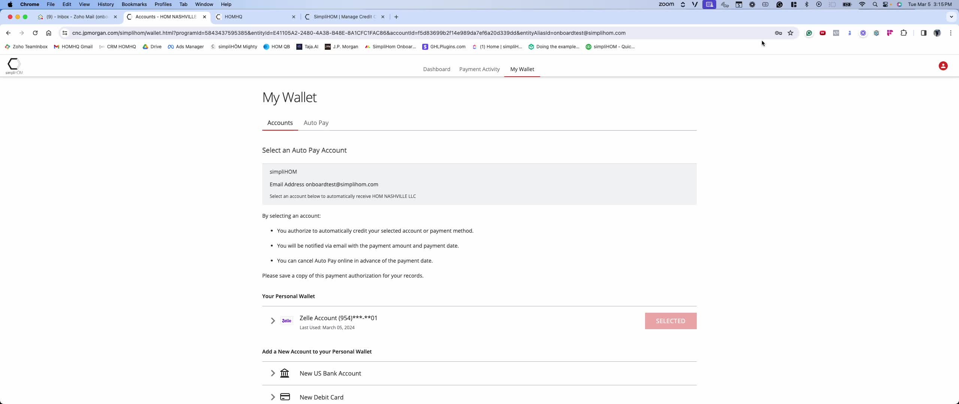The height and width of the screenshot is (404, 959).
Task: Click the simpliHOM logo
Action: 14,66
